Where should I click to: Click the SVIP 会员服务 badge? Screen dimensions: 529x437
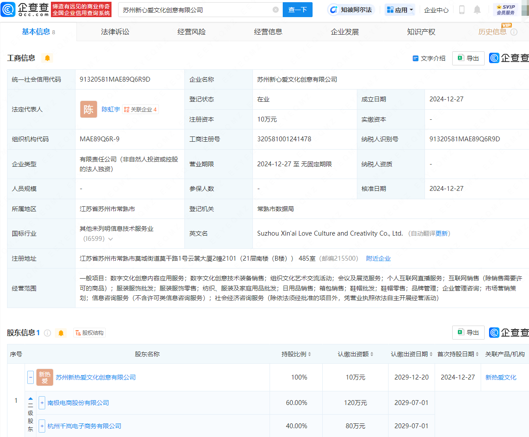[x=505, y=10]
